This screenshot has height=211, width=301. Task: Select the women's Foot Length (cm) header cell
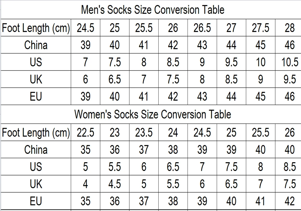pos(36,132)
